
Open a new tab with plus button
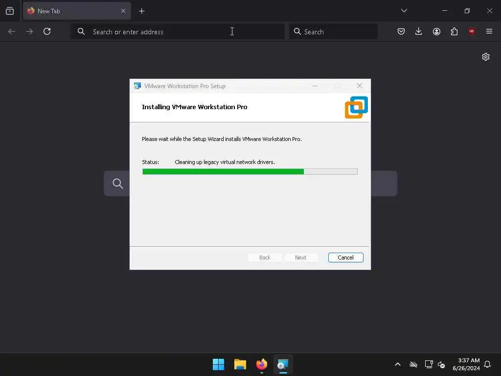141,11
